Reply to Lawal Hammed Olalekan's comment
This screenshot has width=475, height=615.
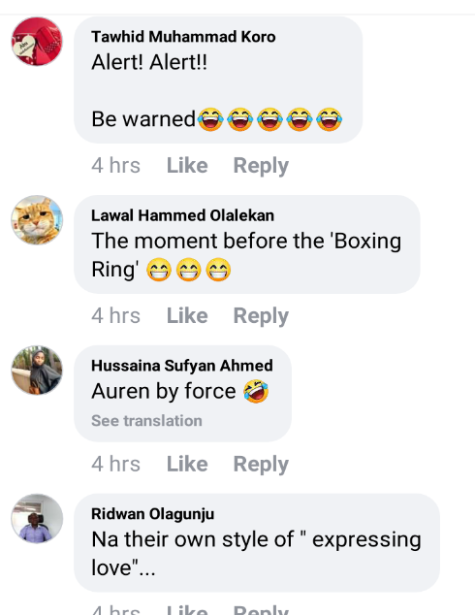[x=261, y=316]
